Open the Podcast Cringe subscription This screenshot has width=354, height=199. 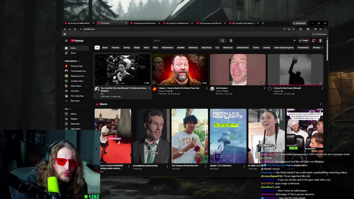(x=76, y=66)
